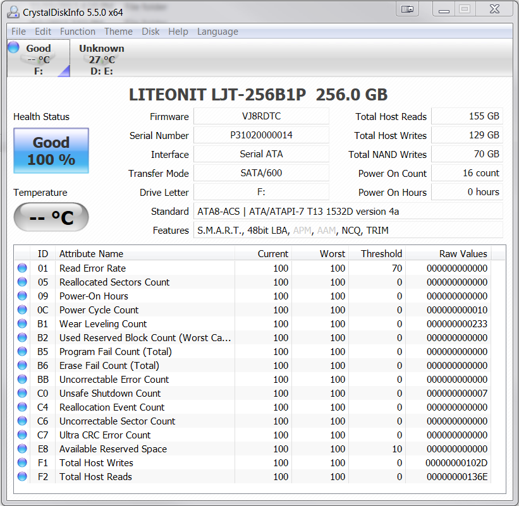Click status orb beside Power Cycle Count
Screen dimensions: 519x506
[x=22, y=310]
